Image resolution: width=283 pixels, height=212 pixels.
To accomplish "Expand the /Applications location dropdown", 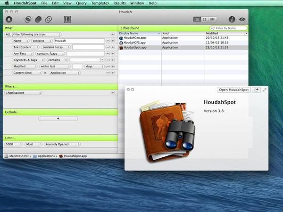I will click(x=23, y=93).
